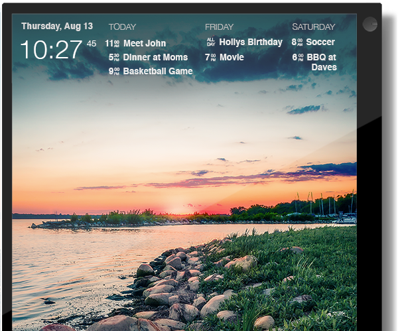The height and width of the screenshot is (331, 398).
Task: Click the 11:00 AM time label
Action: 112,43
